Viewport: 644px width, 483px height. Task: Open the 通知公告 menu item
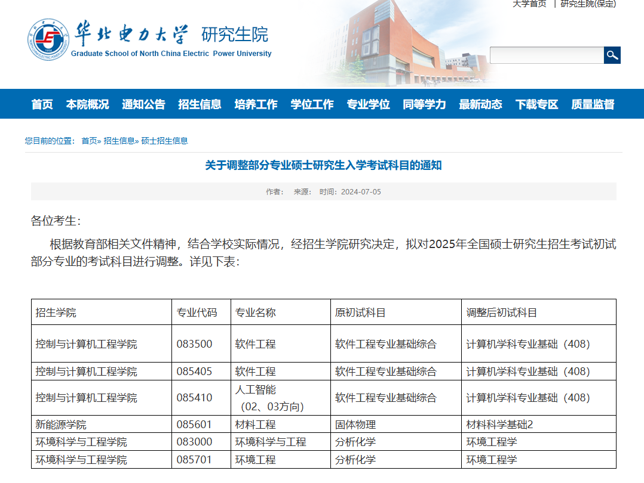(143, 104)
